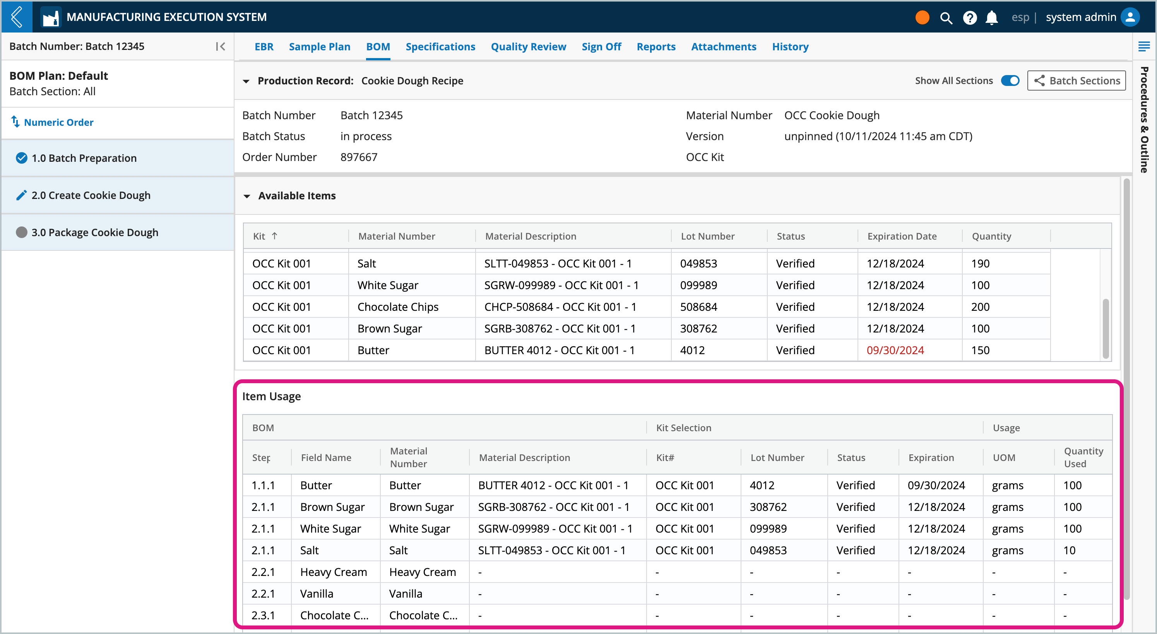The height and width of the screenshot is (634, 1157).
Task: Click the Numeric Order link
Action: click(58, 122)
